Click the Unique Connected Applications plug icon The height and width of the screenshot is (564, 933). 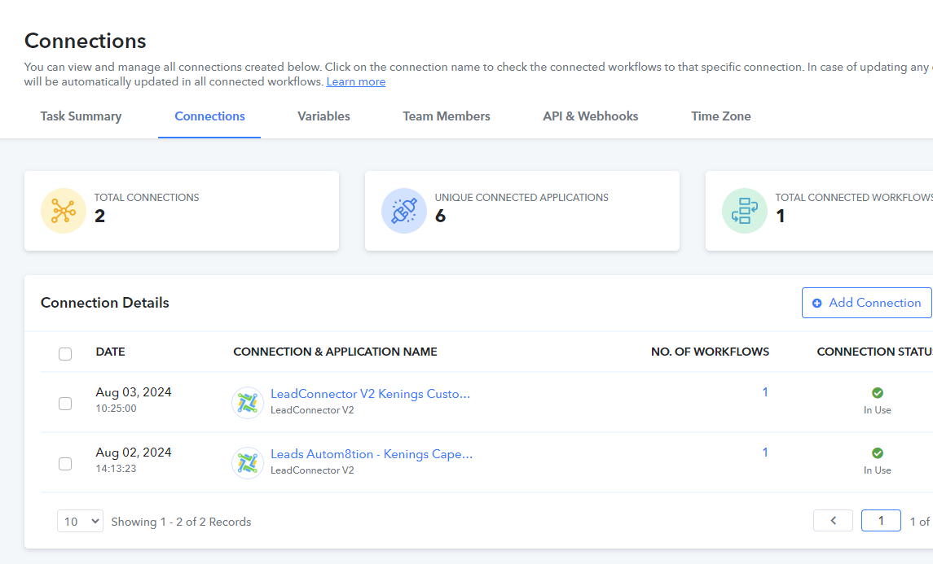tap(404, 211)
